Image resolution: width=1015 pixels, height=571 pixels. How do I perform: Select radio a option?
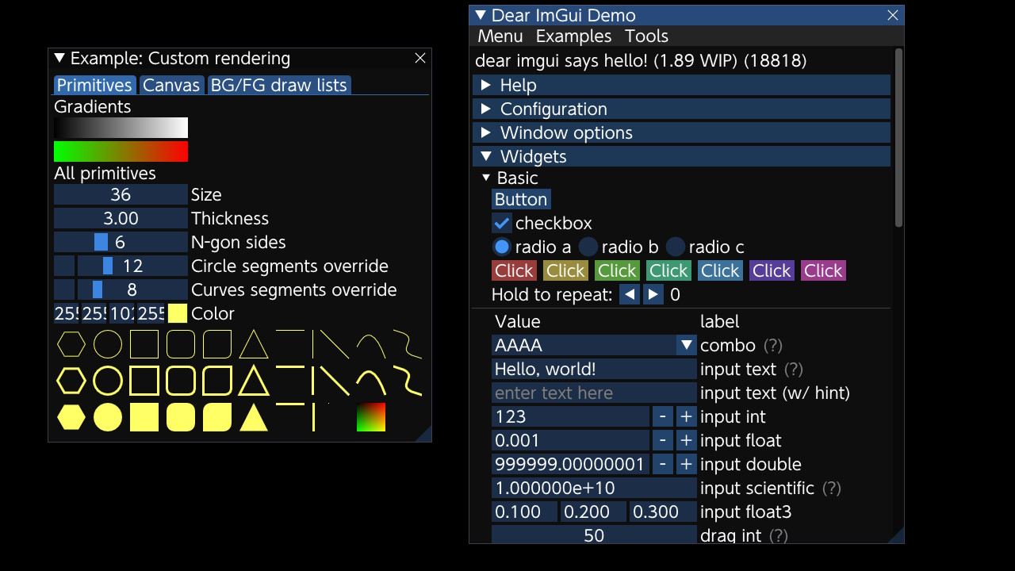pyautogui.click(x=501, y=247)
